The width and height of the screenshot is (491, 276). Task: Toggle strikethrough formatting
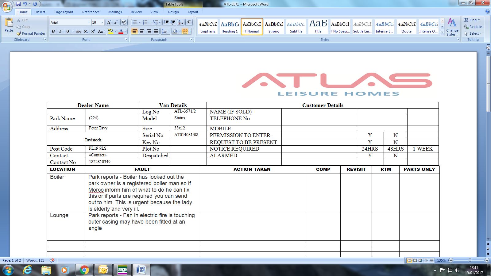(x=79, y=31)
